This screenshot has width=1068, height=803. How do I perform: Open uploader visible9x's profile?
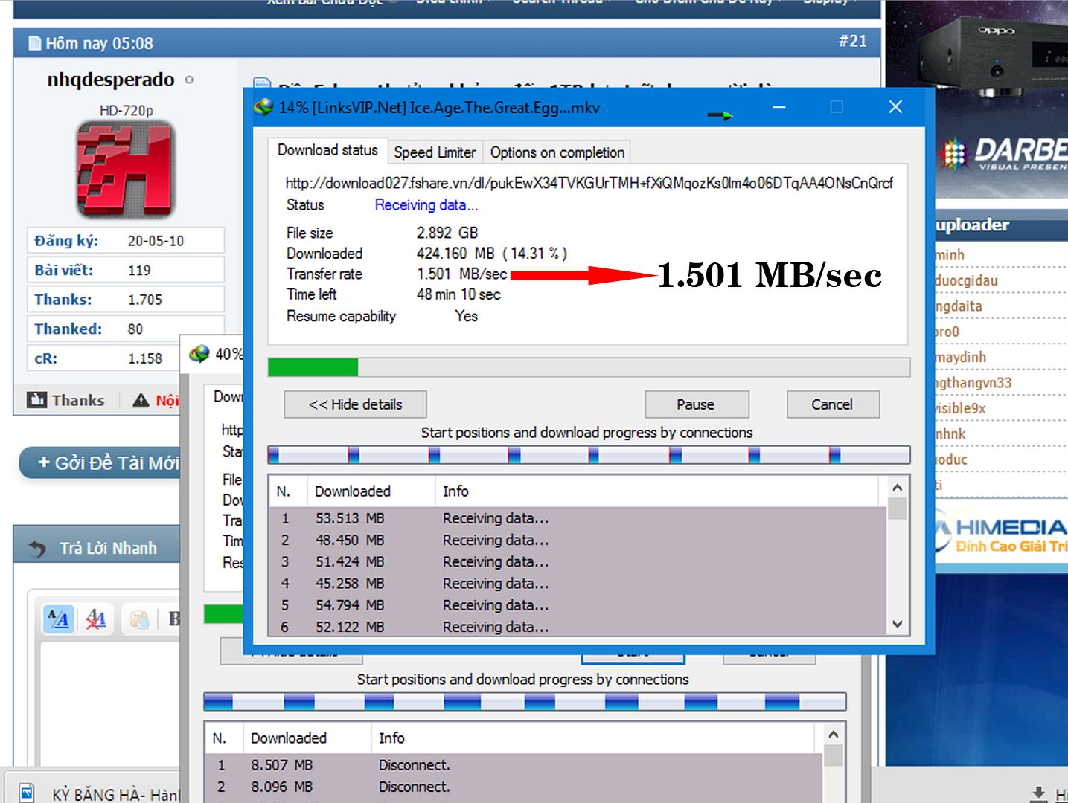tap(960, 408)
